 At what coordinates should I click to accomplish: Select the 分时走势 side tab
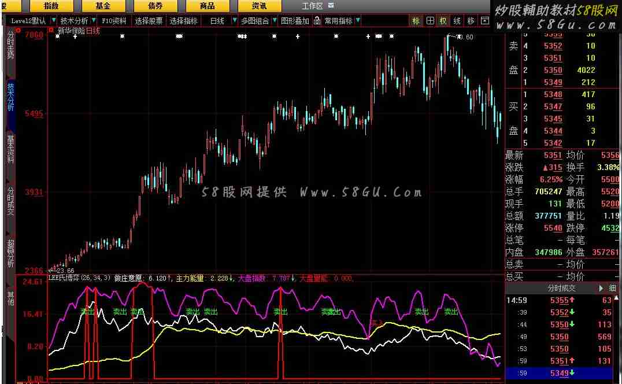pos(10,46)
